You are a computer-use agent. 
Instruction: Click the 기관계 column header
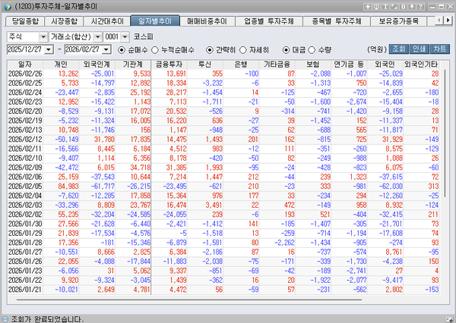(x=133, y=64)
